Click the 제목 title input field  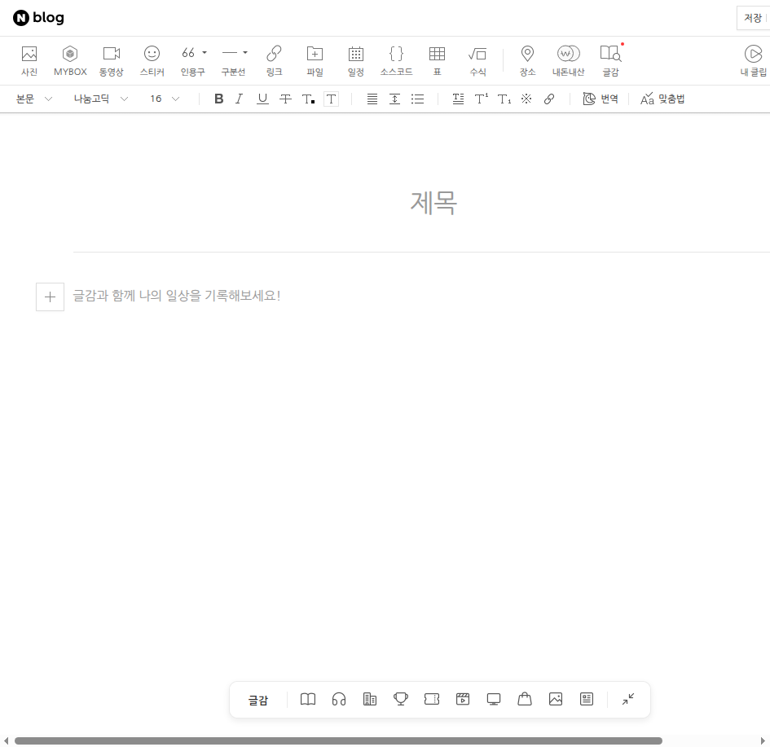(x=433, y=202)
